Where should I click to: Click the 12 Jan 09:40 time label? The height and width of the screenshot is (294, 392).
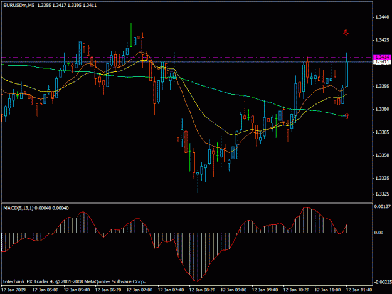coord(265,290)
